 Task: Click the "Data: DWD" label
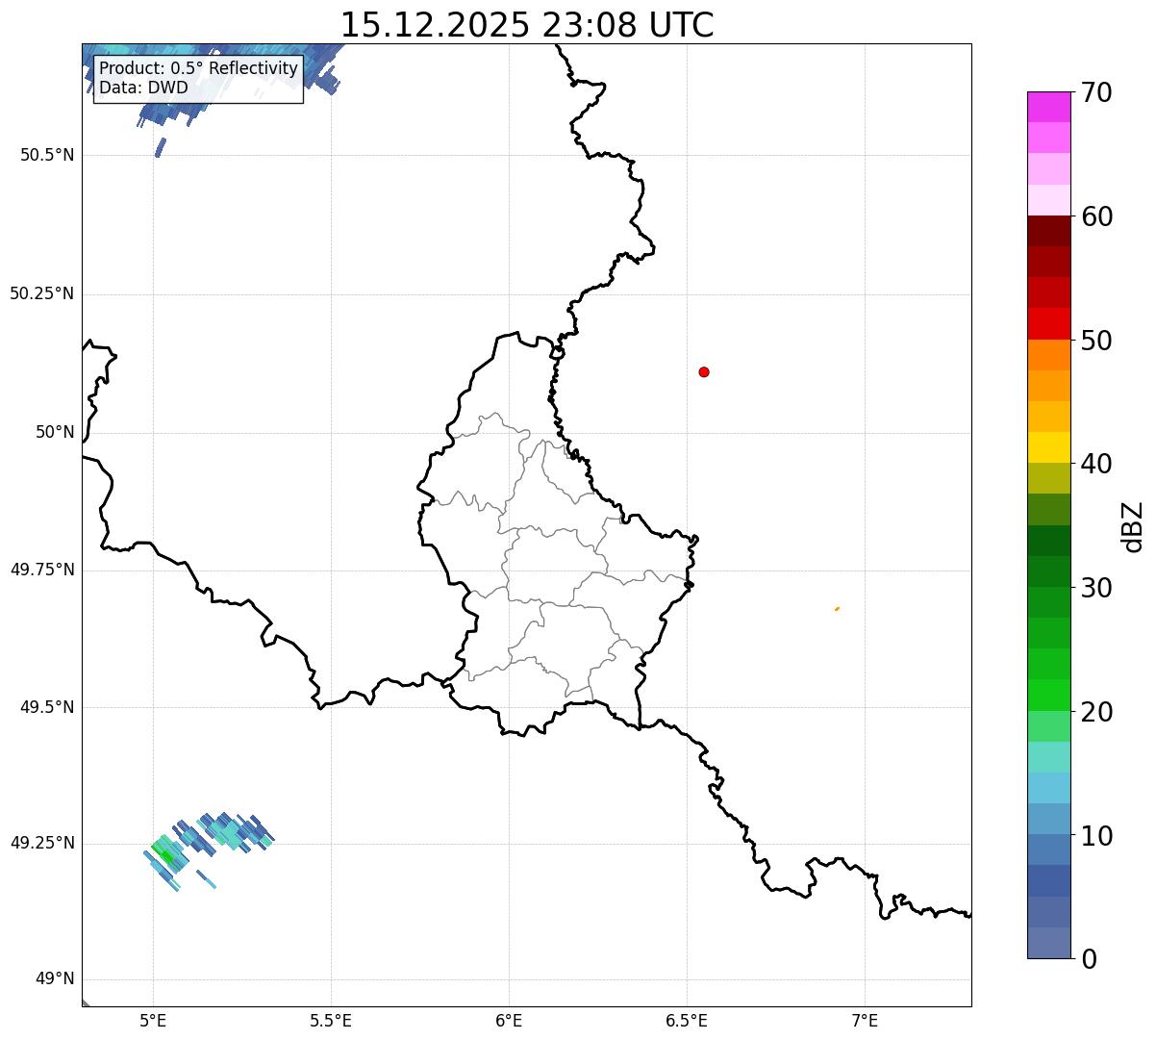click(144, 88)
